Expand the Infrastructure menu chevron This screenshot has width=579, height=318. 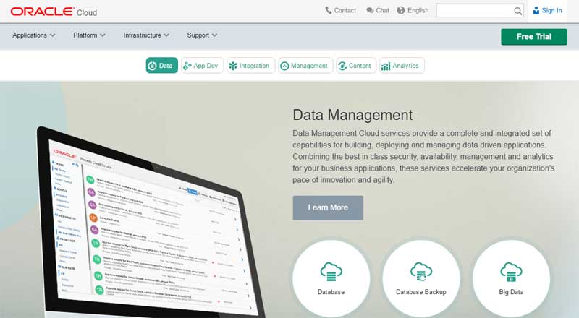[x=166, y=35]
